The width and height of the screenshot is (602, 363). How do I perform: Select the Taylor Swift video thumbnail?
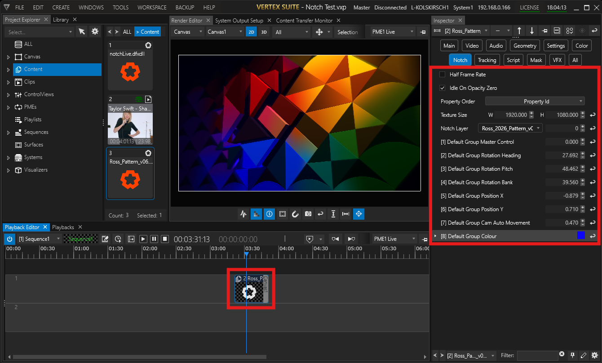(x=130, y=124)
